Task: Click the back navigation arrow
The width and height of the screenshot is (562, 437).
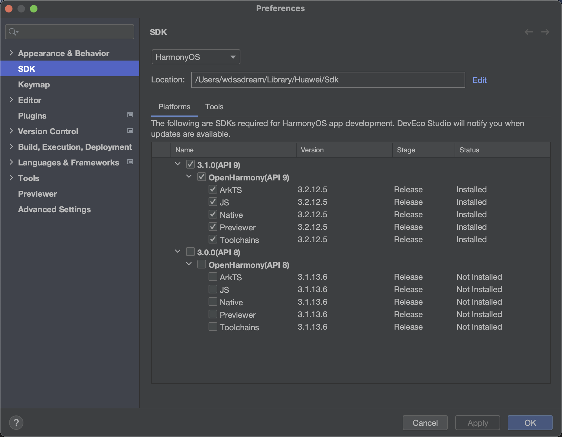Action: [529, 32]
